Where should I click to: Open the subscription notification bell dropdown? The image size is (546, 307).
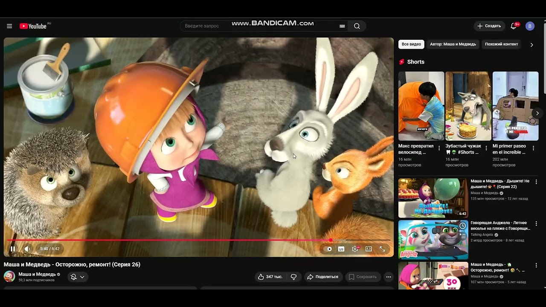[78, 277]
